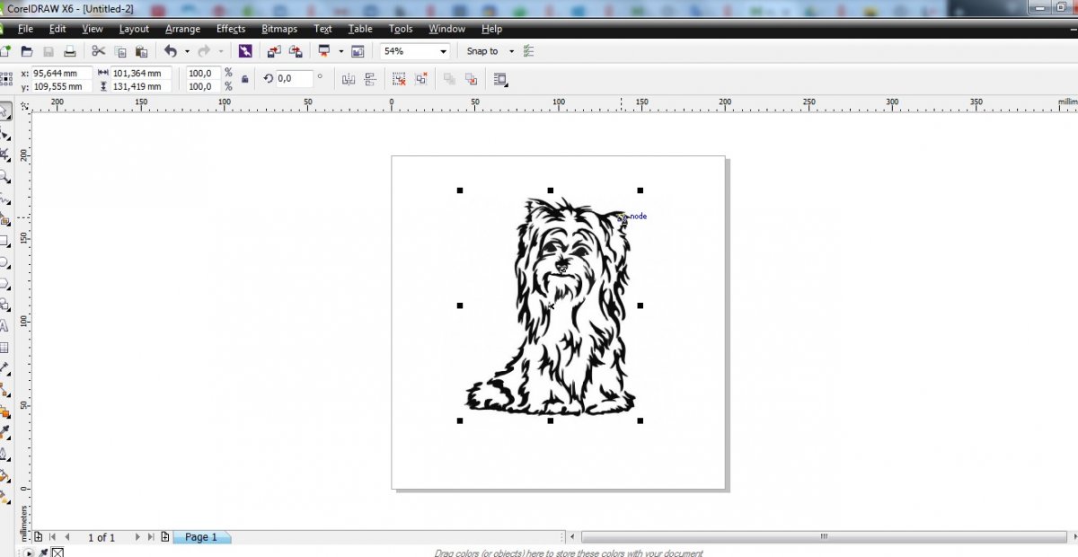
Task: Click the rotation angle input field
Action: pos(294,79)
